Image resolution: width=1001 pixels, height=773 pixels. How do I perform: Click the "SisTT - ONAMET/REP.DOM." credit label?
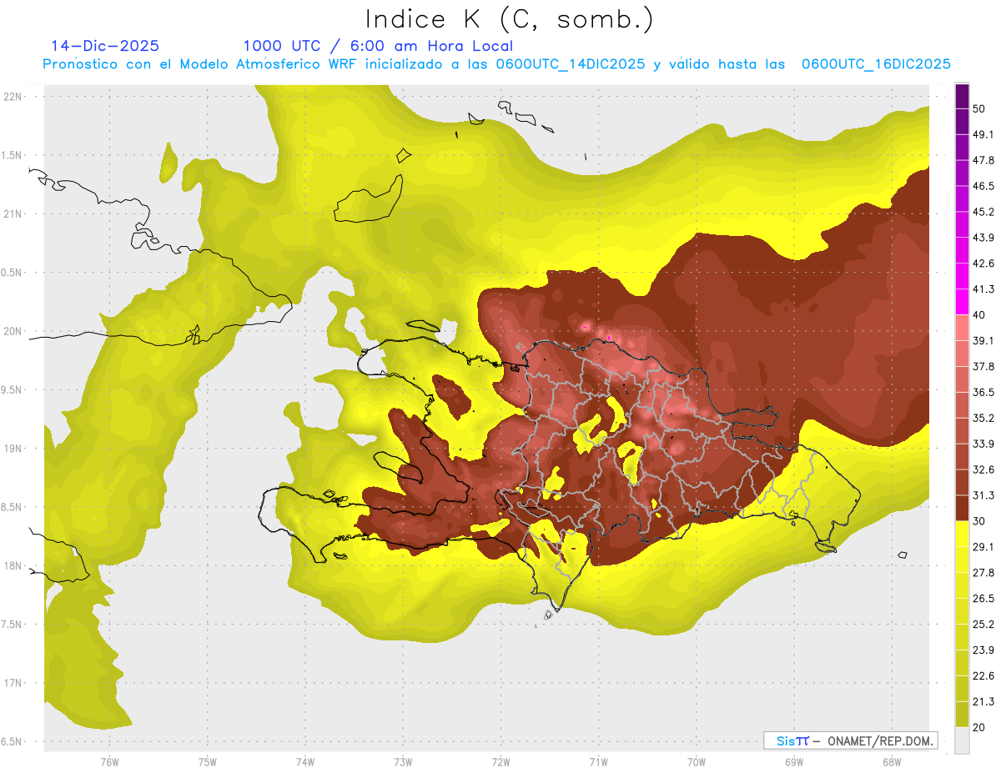[851, 740]
